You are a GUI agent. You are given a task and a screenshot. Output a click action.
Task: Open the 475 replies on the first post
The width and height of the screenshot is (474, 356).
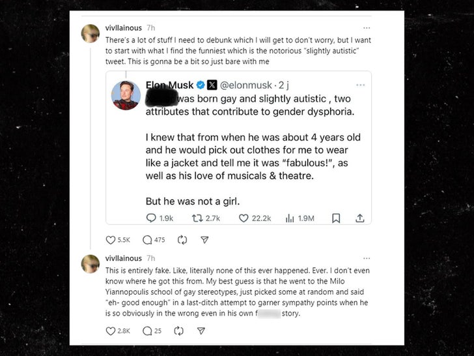146,240
